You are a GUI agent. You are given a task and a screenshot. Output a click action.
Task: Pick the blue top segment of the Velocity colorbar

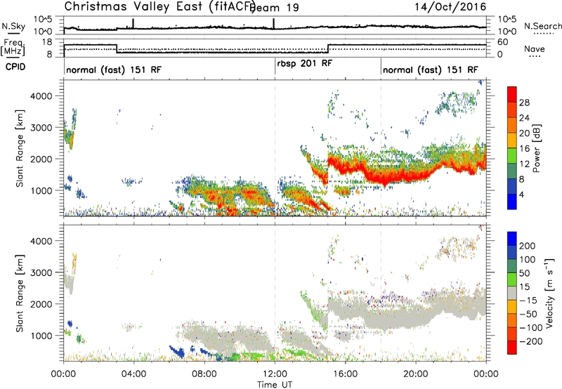click(512, 239)
